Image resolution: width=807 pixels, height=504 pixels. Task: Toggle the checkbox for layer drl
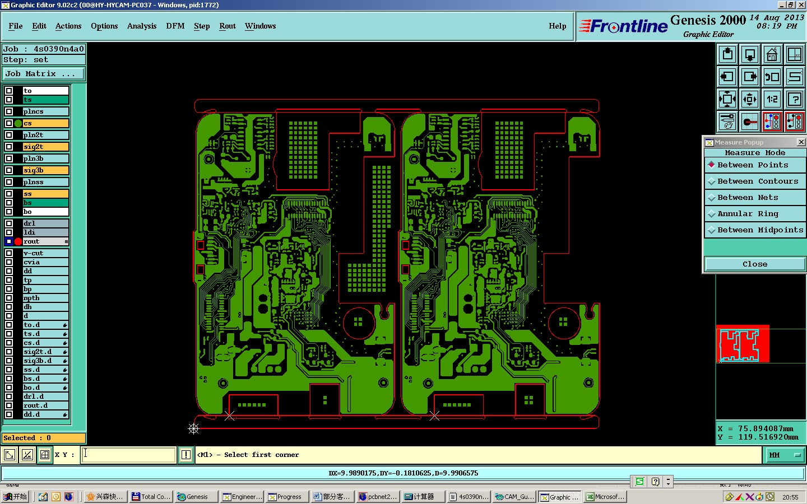coord(9,223)
